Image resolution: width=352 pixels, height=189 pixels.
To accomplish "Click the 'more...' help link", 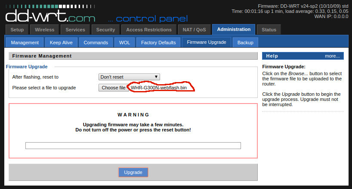I will [x=332, y=56].
